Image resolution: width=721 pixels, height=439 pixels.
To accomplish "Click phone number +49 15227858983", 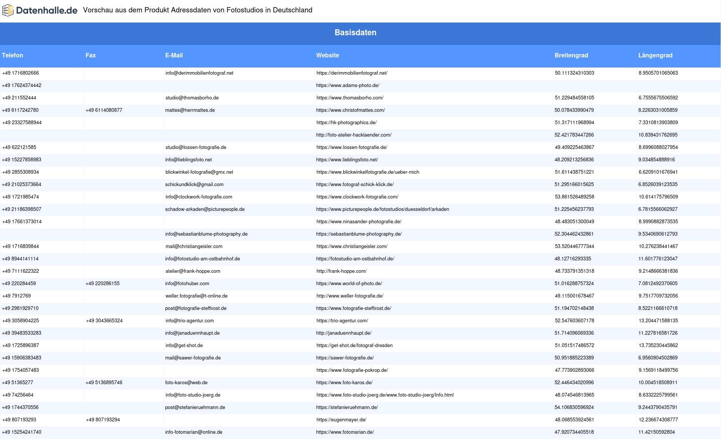I will 22,160.
